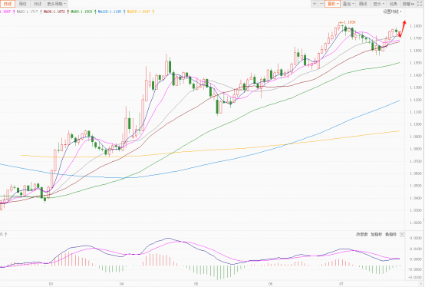
Task: Click 换指标 to change the indicator
Action: [x=390, y=234]
